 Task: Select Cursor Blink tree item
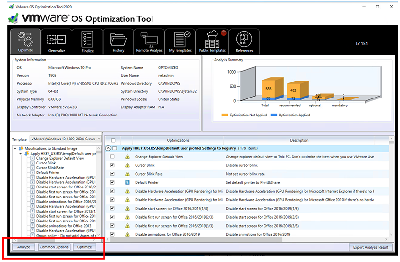point(46,163)
